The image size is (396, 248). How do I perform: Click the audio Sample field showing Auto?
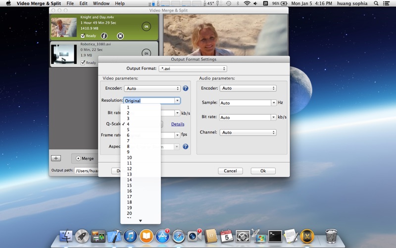pos(245,103)
